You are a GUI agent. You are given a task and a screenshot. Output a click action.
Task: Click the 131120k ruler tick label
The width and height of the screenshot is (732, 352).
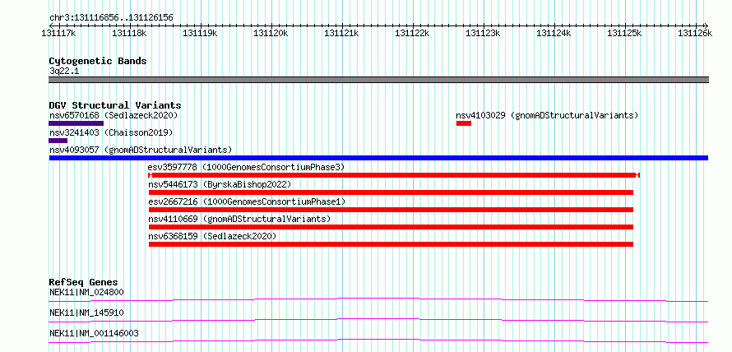(x=271, y=33)
